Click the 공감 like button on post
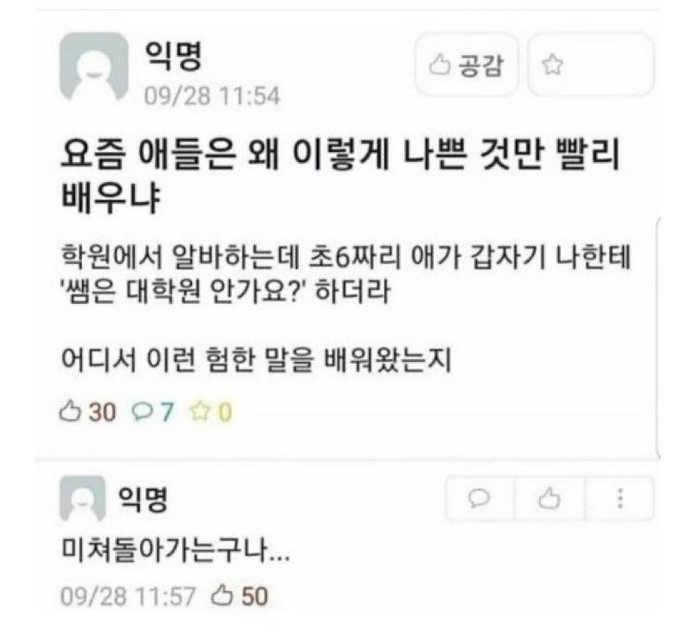 (x=466, y=65)
